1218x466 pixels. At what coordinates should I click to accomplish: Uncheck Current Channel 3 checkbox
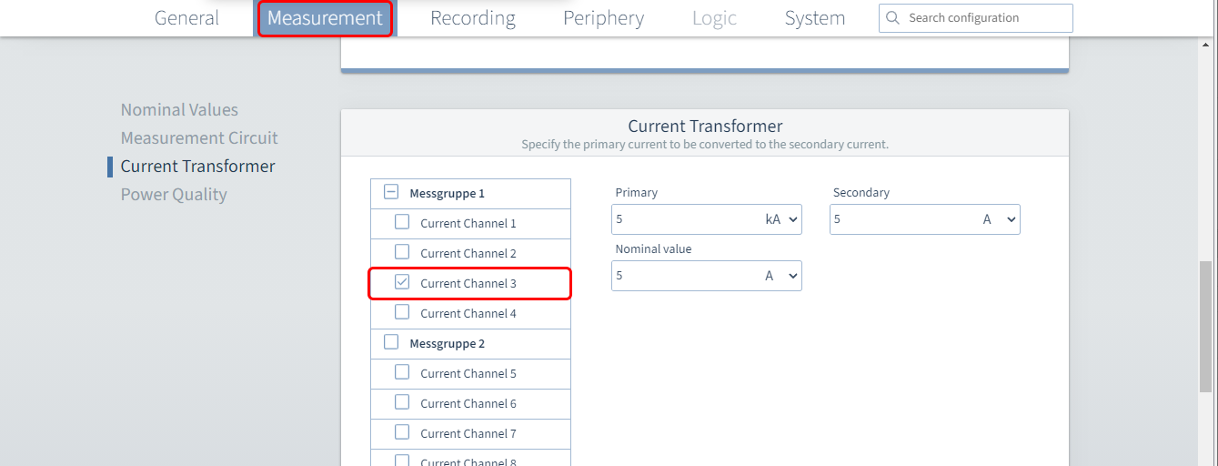coord(401,282)
